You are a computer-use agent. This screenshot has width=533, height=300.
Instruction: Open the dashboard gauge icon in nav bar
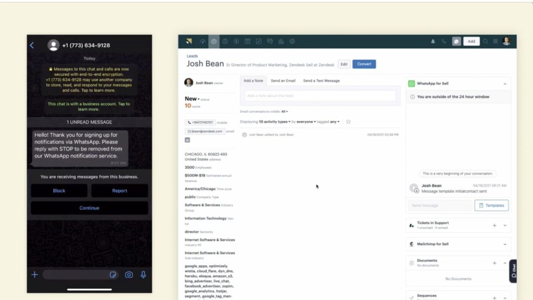click(202, 42)
